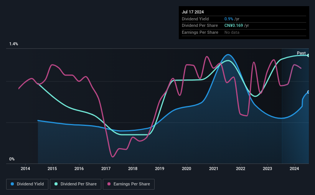Click the 2016 x-axis label
Viewport: 315px width, 195px height.
pyautogui.click(x=79, y=169)
